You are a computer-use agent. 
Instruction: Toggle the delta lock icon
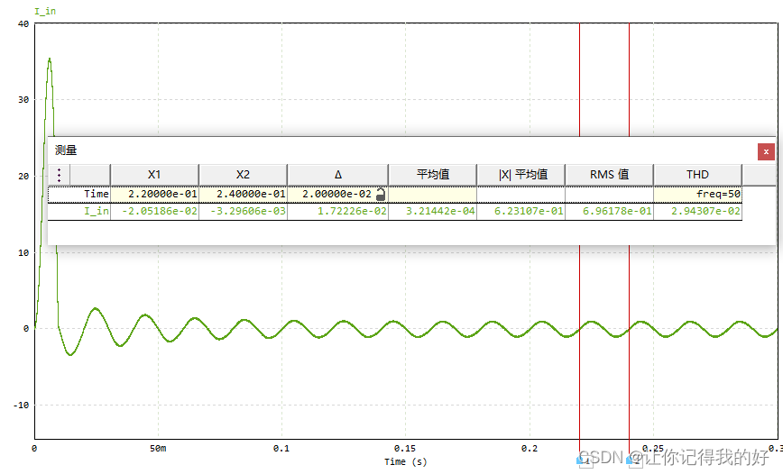point(381,194)
